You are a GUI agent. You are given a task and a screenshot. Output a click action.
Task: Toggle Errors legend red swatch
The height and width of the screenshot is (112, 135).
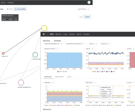[x=58, y=72]
